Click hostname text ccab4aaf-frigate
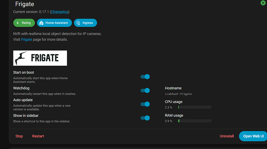 click(x=178, y=94)
